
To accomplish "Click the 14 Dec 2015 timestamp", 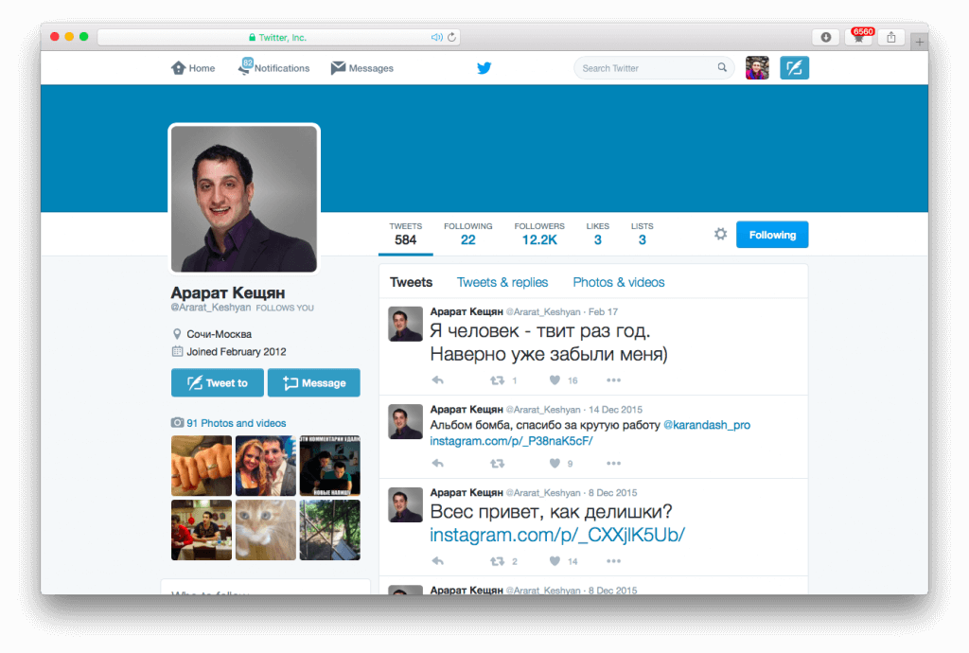I will [615, 410].
